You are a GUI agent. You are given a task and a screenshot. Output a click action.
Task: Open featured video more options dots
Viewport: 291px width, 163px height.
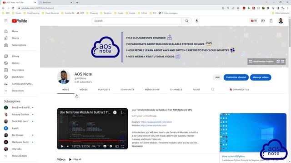click(122, 112)
